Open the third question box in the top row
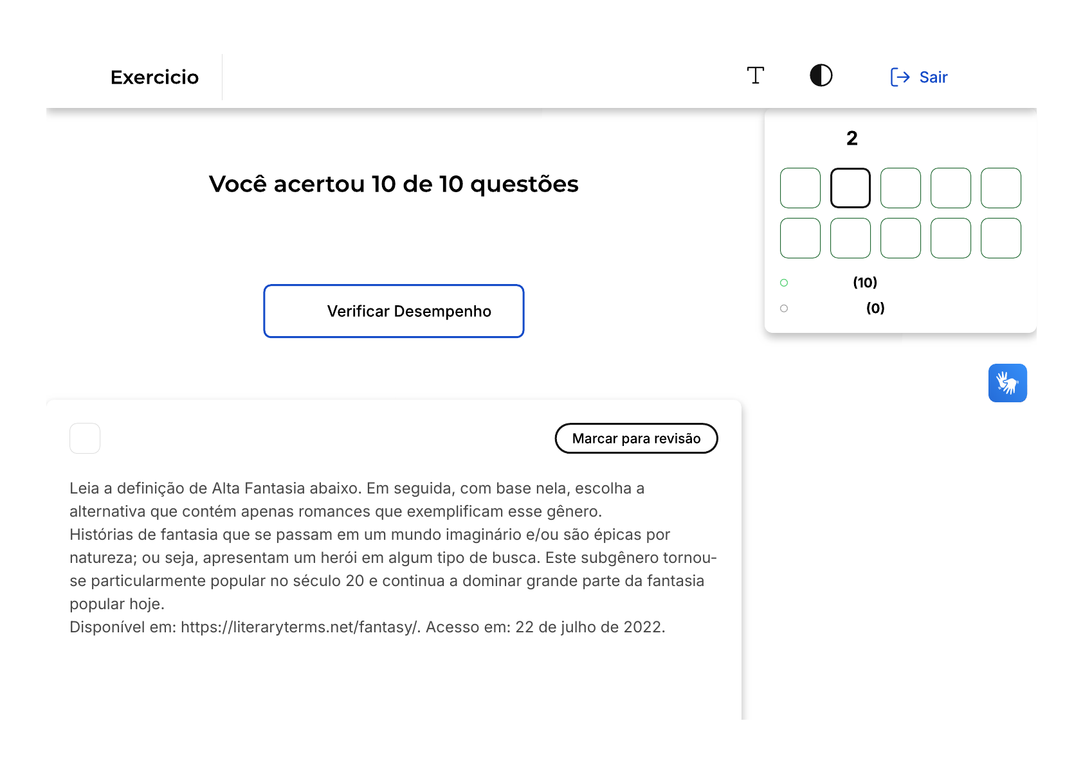Viewport: 1083px width, 766px height. point(900,188)
